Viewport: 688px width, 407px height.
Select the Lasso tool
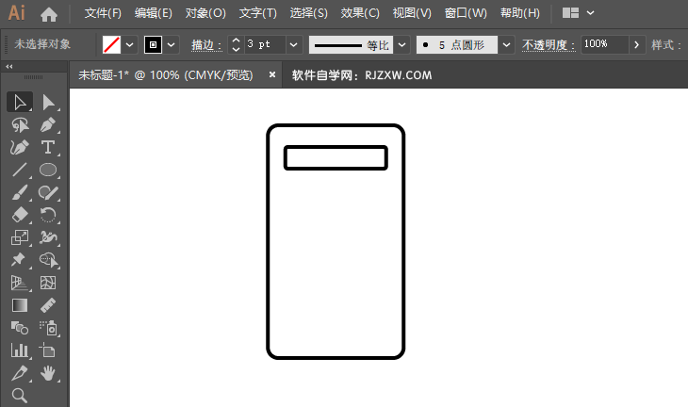20,125
